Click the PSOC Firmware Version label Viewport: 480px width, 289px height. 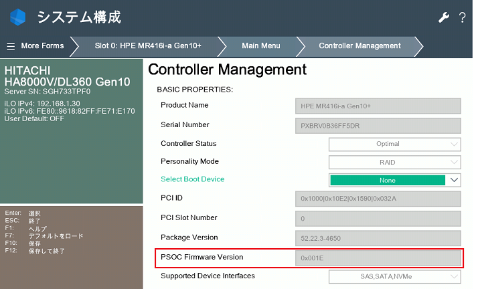point(202,257)
